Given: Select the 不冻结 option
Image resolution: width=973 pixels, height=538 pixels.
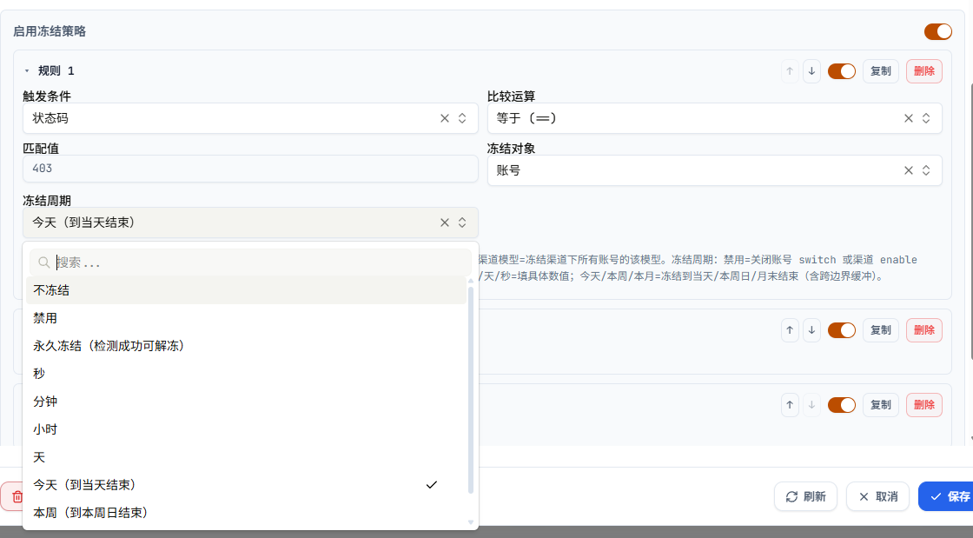Looking at the screenshot, I should (246, 290).
